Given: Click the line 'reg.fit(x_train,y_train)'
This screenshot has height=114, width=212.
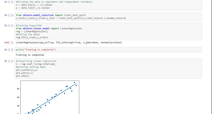Looking at the screenshot, I should 32,37.
